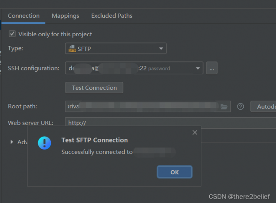The height and width of the screenshot is (203, 276).
Task: Expand the SSH configuration dropdown arrow
Action: pos(197,68)
